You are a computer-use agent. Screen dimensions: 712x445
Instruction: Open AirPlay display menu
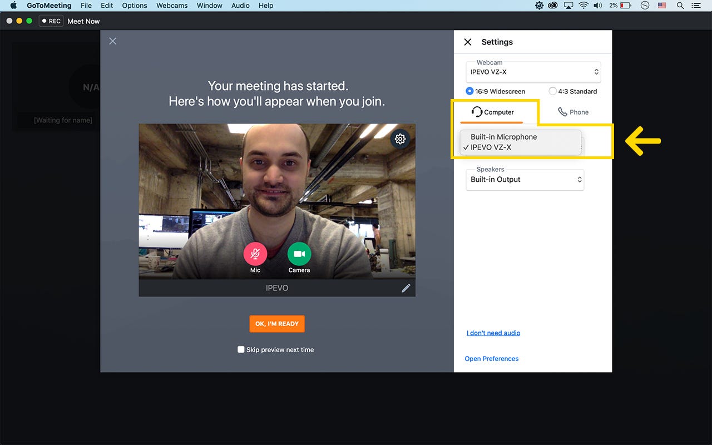tap(568, 6)
